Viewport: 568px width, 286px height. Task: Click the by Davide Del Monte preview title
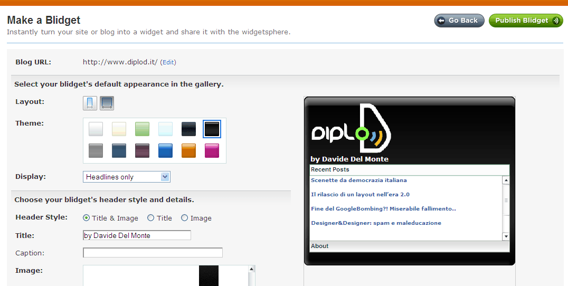click(x=349, y=159)
